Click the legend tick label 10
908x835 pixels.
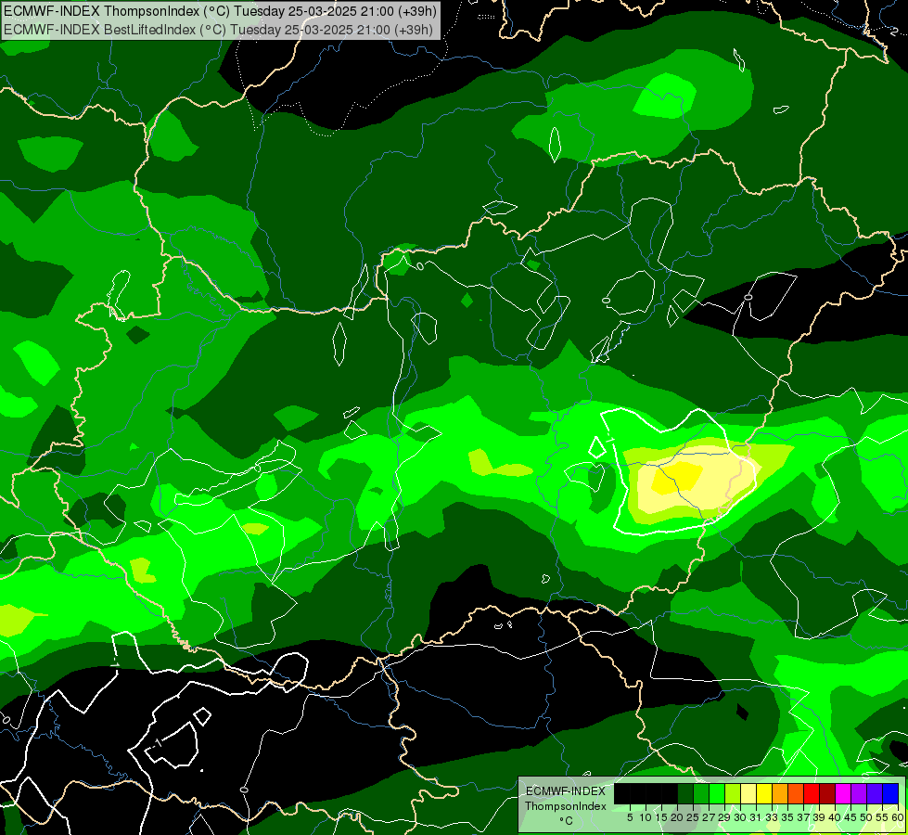646,817
